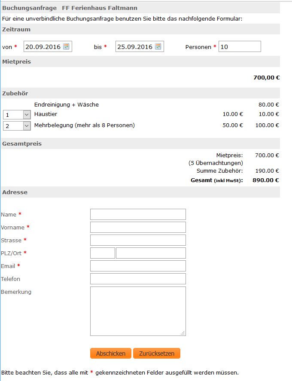292x381 pixels.
Task: Click the Name input field
Action: (x=138, y=214)
